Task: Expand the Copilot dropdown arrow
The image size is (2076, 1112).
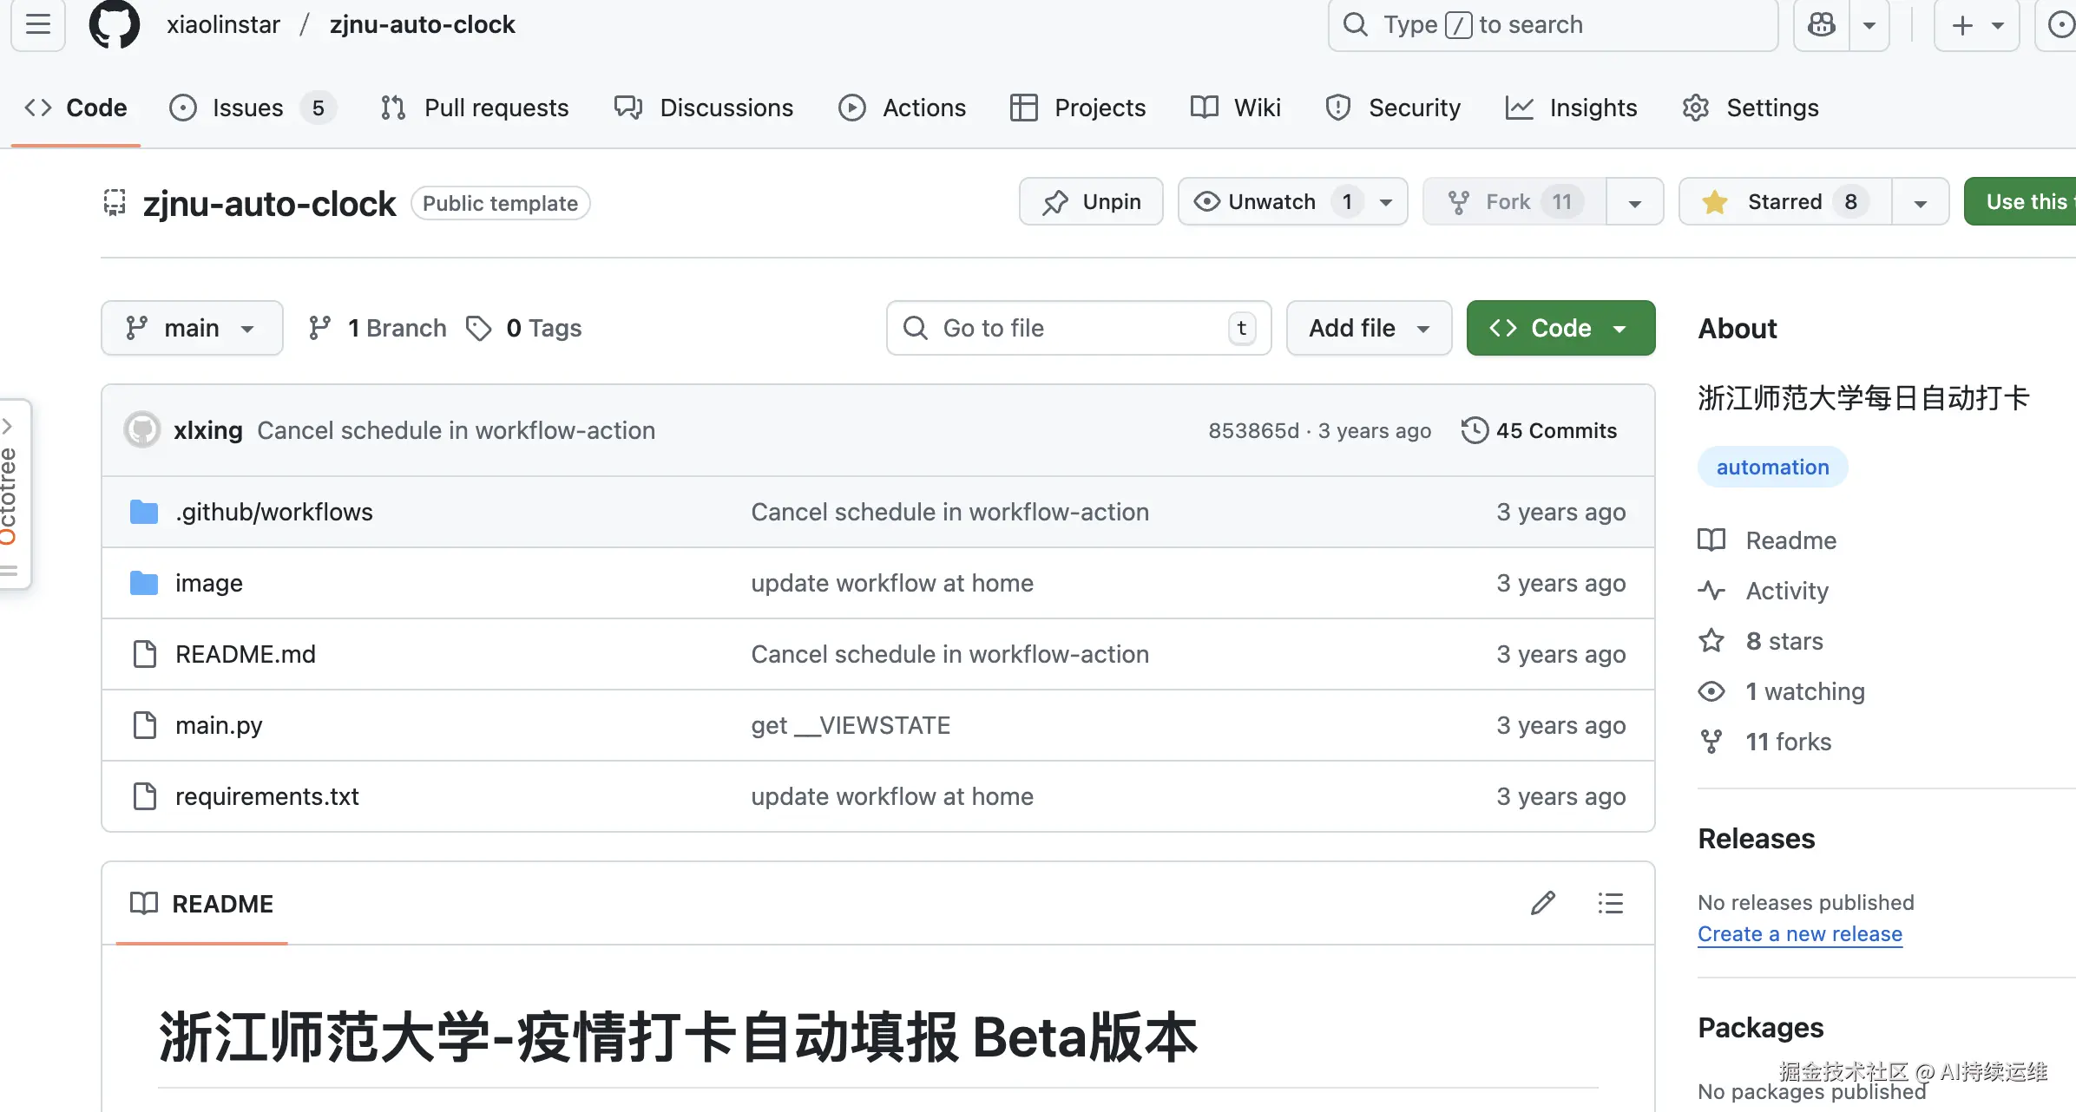Action: (x=1869, y=24)
